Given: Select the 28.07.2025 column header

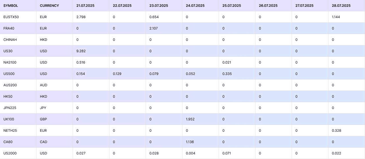Looking at the screenshot, I should tap(347, 6).
